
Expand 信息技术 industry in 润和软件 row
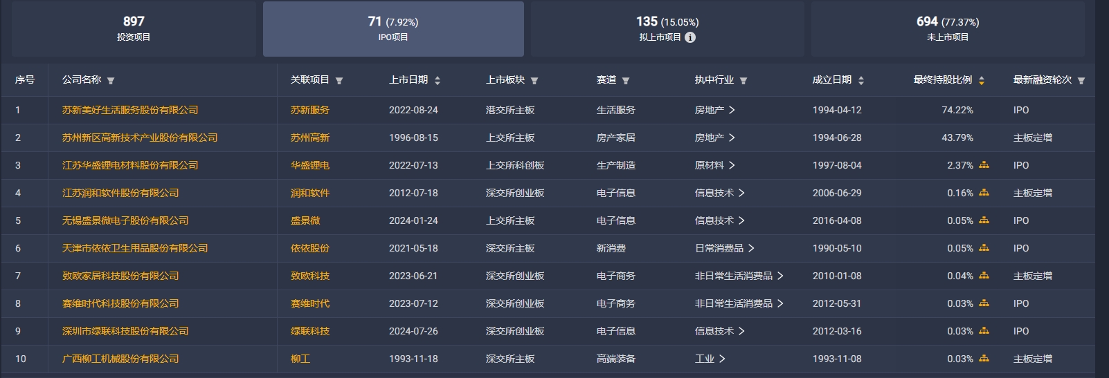[x=741, y=193]
